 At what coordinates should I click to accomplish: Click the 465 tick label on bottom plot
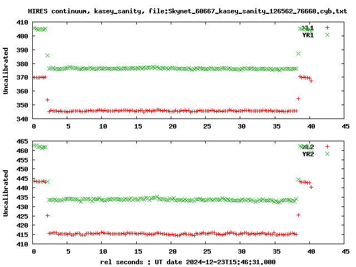click(22, 141)
